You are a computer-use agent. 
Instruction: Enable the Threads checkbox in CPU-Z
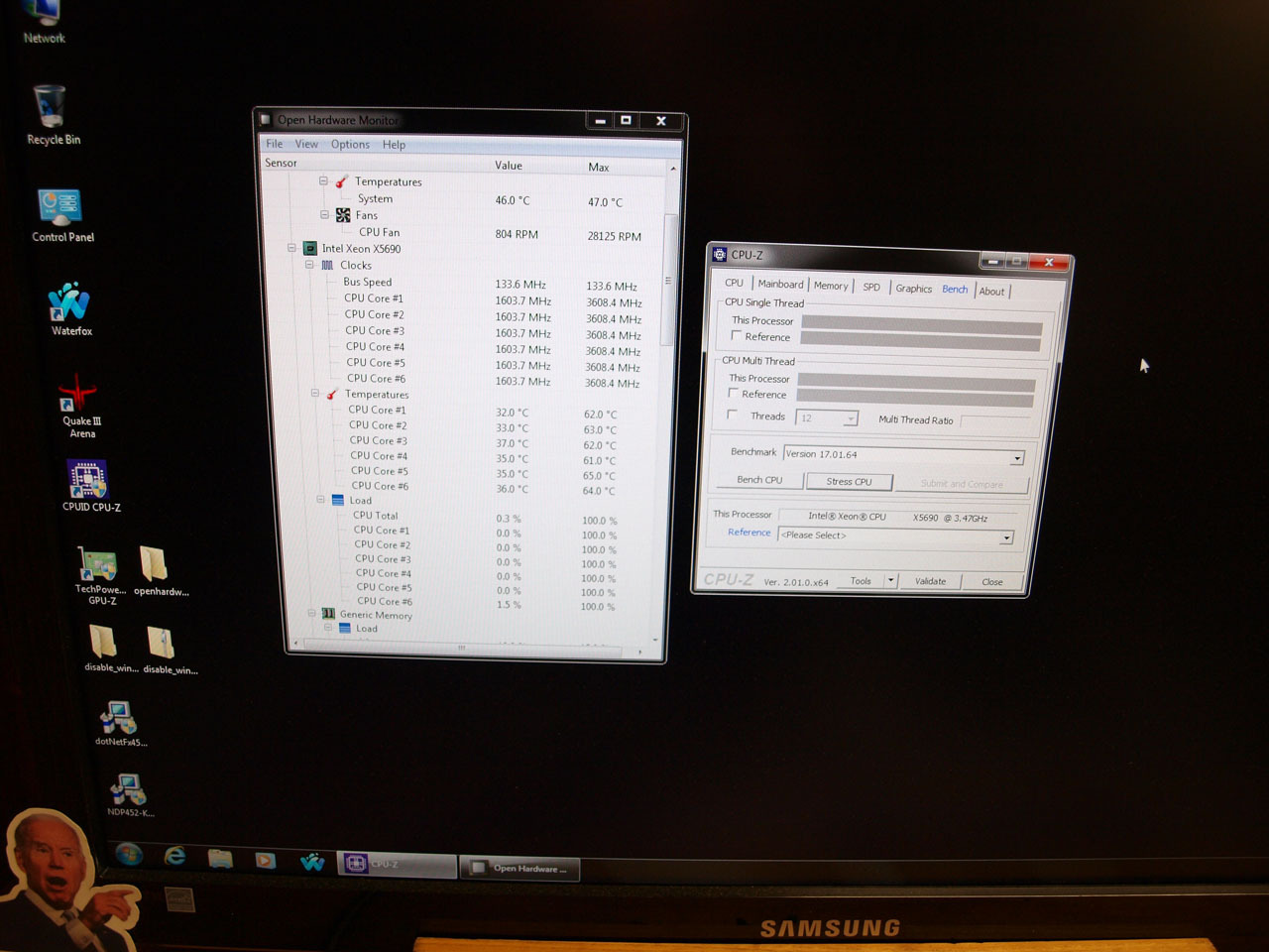[x=732, y=416]
